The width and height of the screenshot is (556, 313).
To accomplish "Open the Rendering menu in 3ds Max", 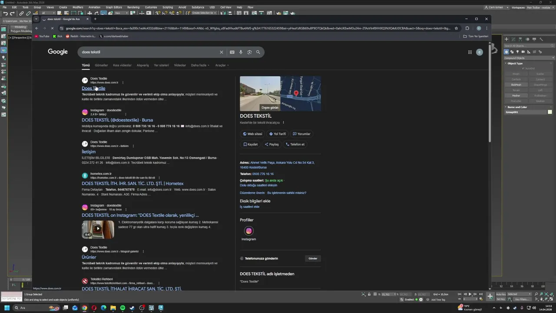I will click(133, 7).
